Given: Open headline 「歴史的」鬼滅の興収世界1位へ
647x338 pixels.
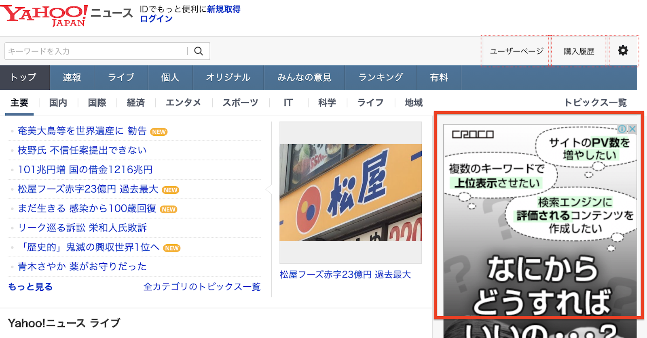Looking at the screenshot, I should (89, 247).
